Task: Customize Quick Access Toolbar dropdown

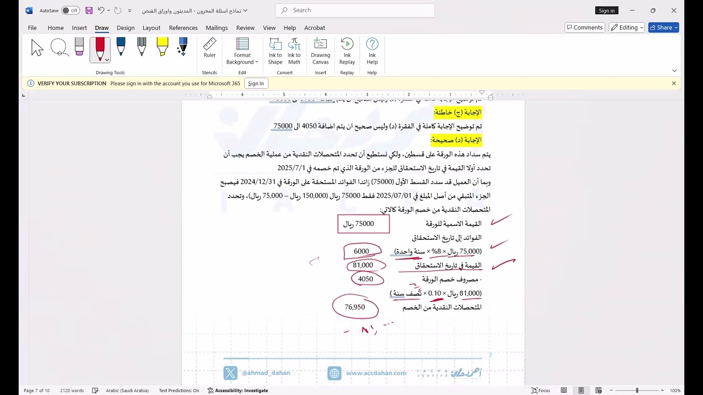Action: 130,10
